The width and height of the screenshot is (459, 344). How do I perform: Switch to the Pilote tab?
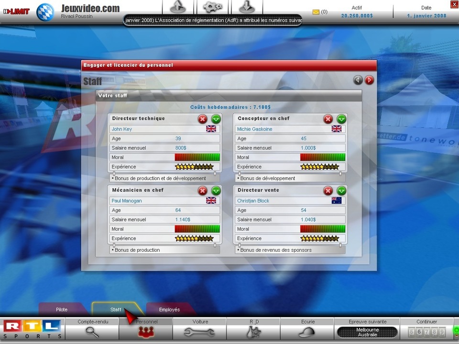tap(62, 310)
